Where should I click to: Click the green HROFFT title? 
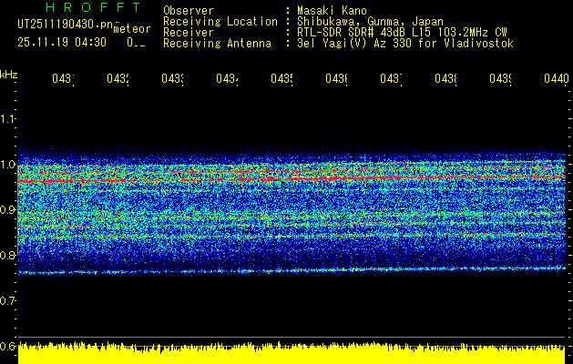tap(94, 7)
